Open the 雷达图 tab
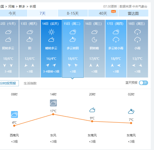 (133, 13)
